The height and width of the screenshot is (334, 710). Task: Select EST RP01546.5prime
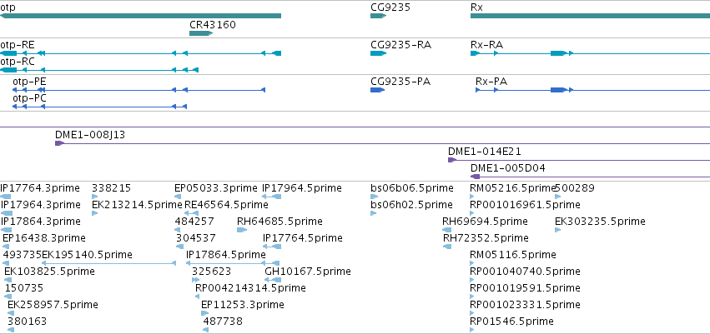(472, 330)
